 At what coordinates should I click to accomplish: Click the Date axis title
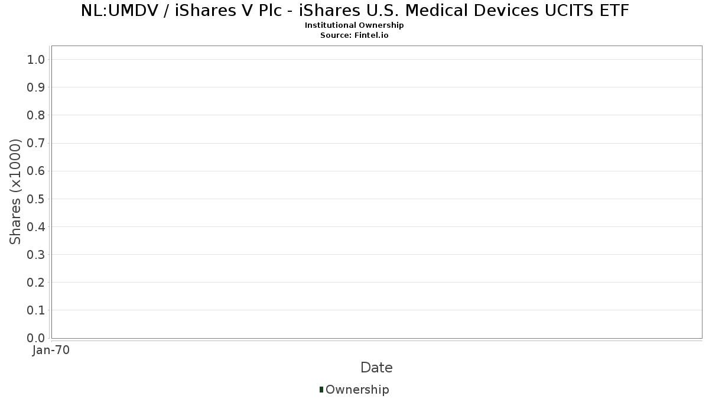click(x=376, y=368)
